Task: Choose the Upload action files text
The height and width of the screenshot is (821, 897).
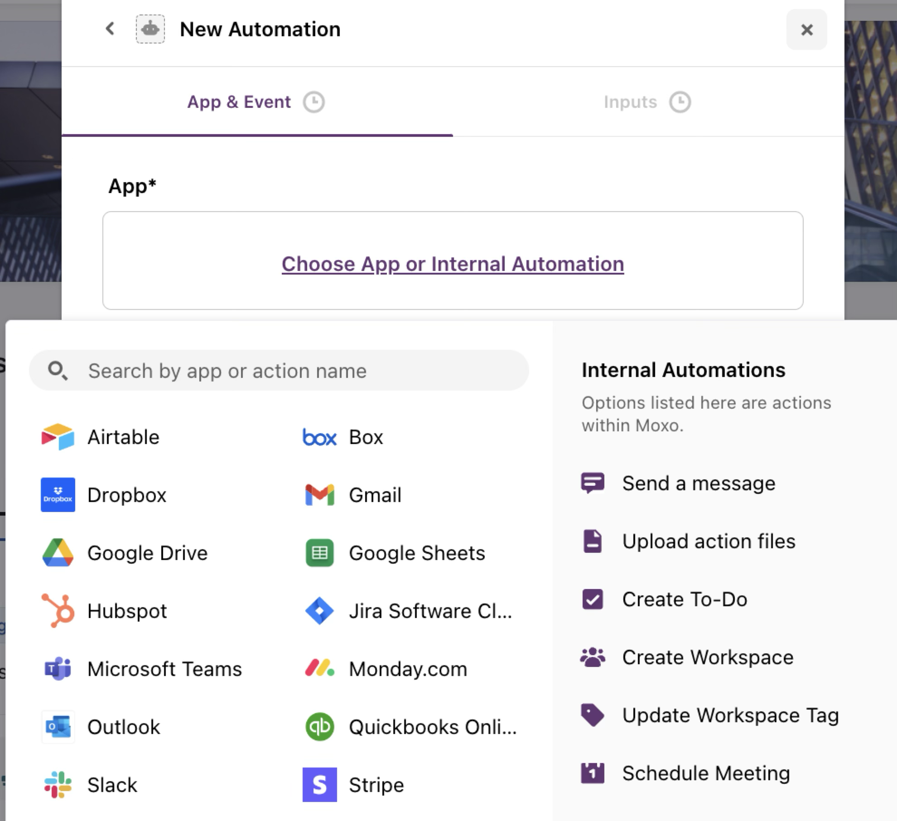Action: tap(709, 541)
